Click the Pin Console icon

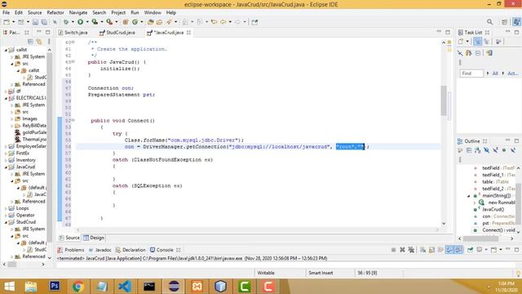pyautogui.click(x=470, y=250)
